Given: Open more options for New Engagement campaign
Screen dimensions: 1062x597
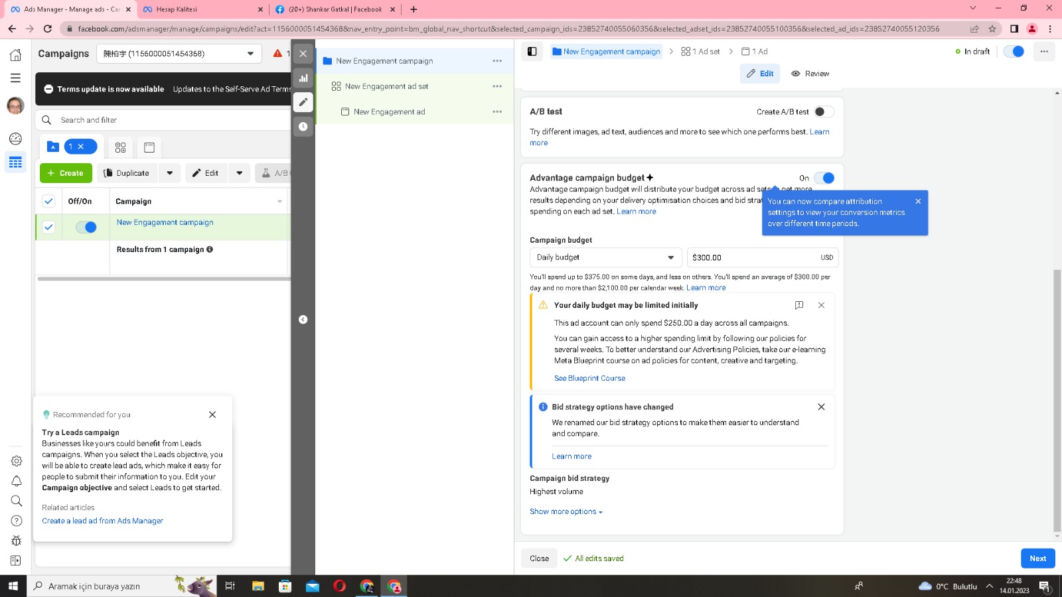Looking at the screenshot, I should tap(497, 61).
